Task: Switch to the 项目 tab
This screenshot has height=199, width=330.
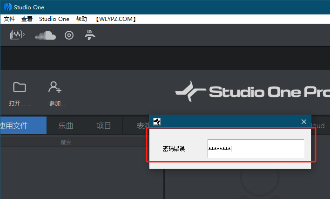Action: click(104, 126)
